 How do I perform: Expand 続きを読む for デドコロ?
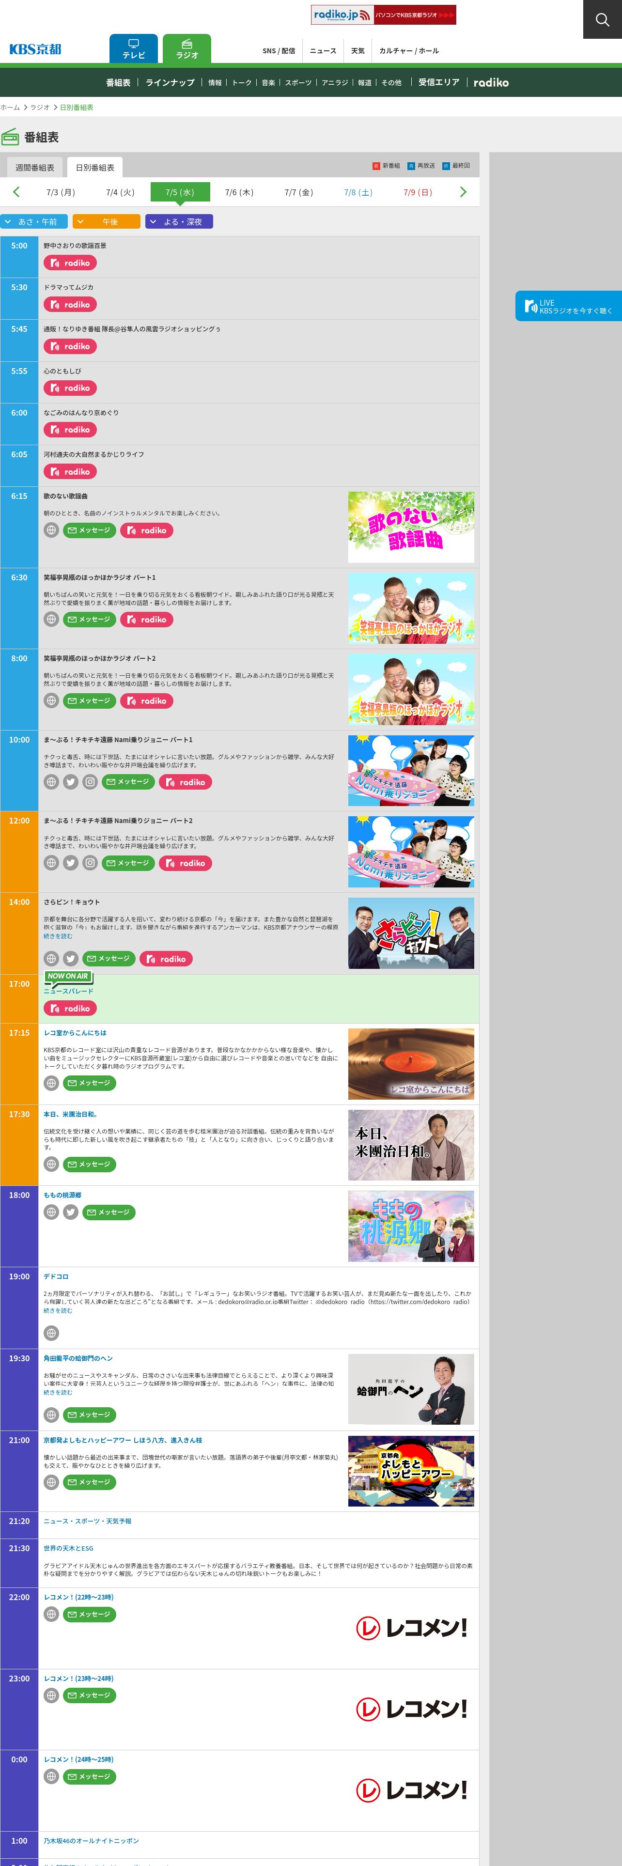point(58,1310)
